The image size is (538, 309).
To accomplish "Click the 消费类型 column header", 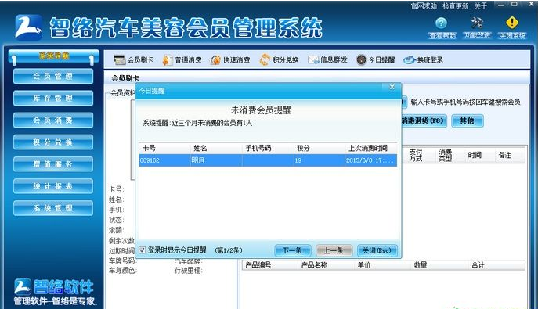I will 446,155.
